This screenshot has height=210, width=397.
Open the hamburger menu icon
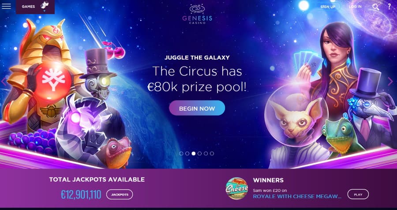click(x=6, y=6)
